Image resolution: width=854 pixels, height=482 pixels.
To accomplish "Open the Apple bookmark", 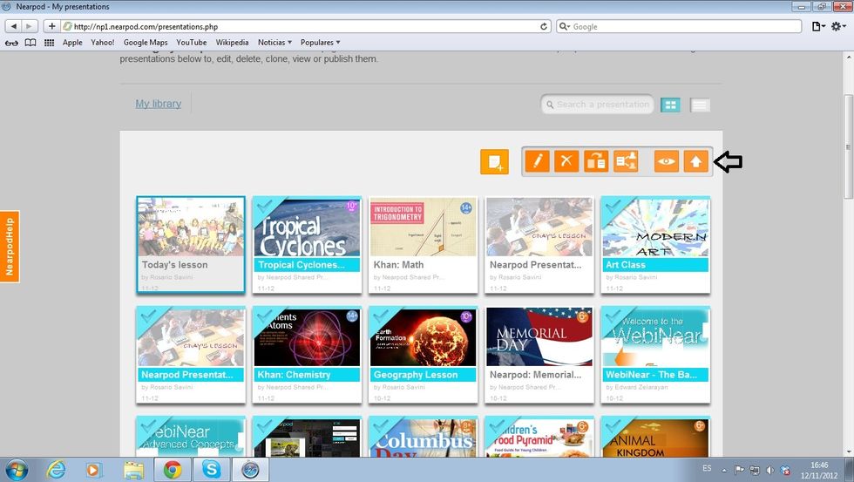I will pos(72,43).
